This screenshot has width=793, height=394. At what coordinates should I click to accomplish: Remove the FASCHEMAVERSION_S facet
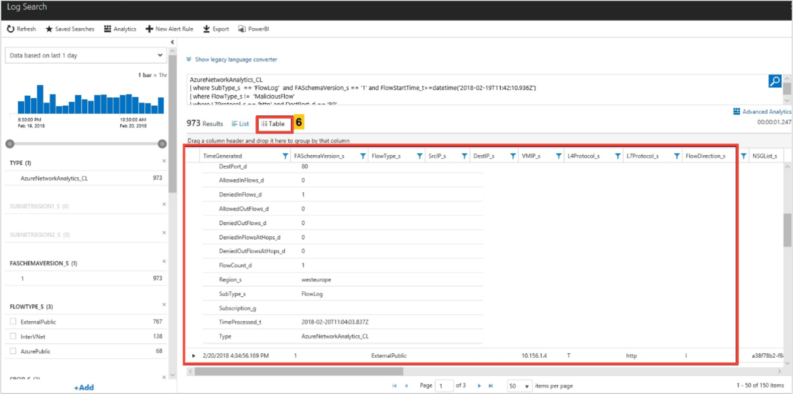[x=164, y=261]
